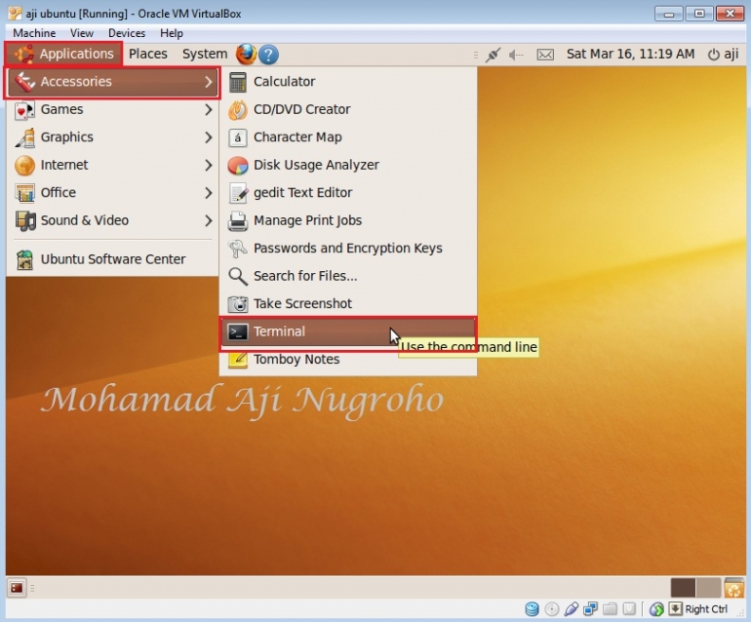751x622 pixels.
Task: Click VirtualBox network adapters status icon
Action: pos(590,609)
